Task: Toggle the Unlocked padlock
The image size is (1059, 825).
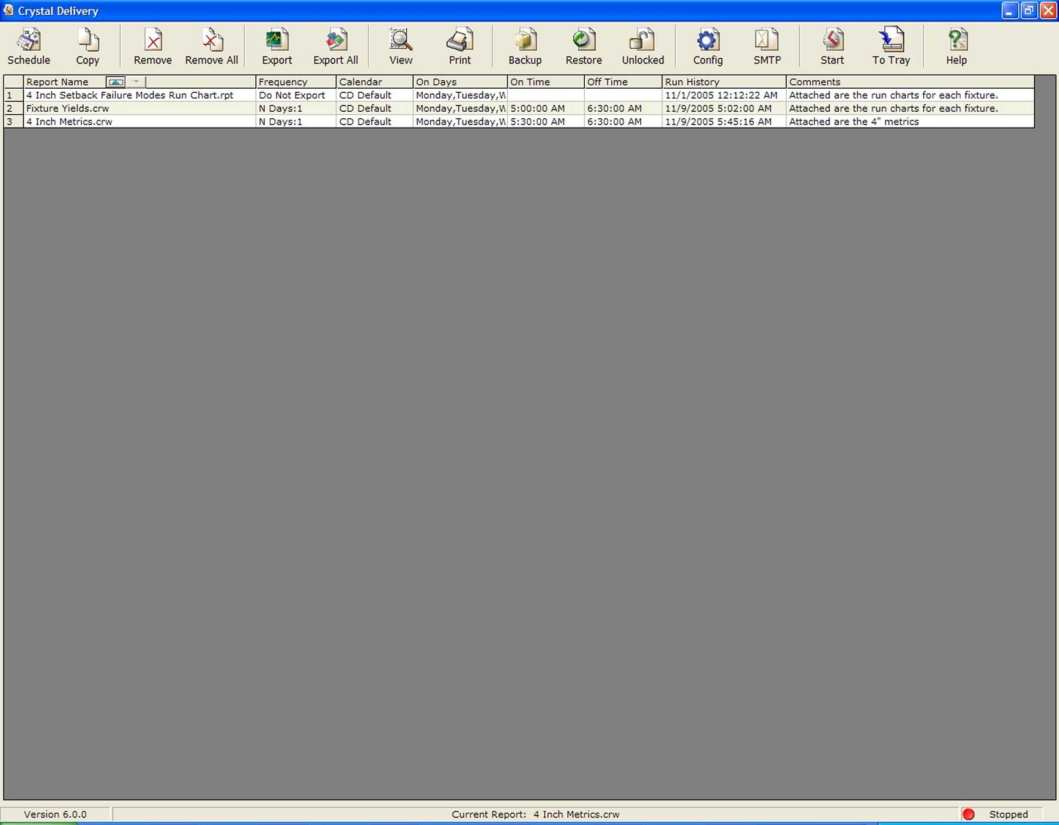Action: click(642, 46)
